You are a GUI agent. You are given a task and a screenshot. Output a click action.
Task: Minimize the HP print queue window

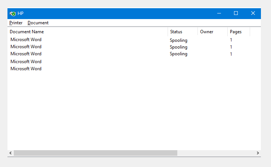(x=219, y=13)
